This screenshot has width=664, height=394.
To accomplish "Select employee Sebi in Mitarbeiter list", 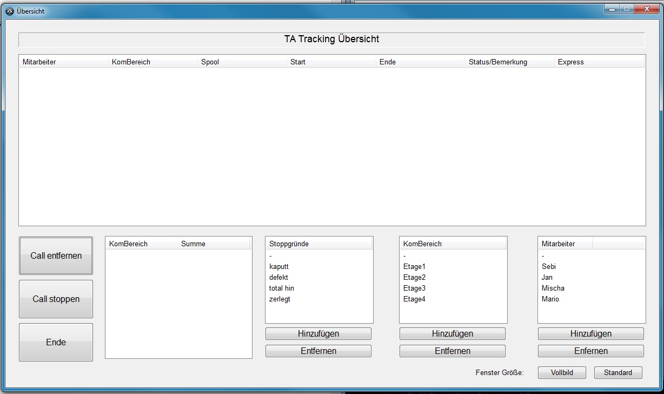I will click(x=549, y=266).
